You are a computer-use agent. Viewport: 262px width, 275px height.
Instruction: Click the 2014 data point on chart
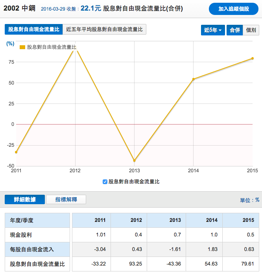(x=194, y=79)
